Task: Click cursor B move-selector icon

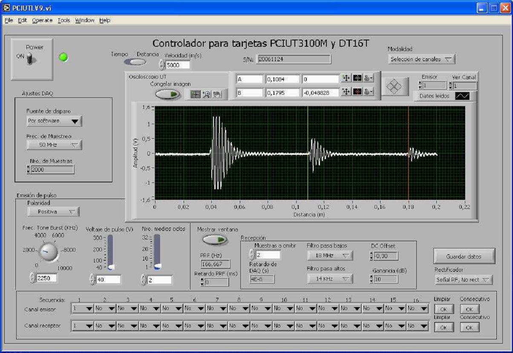Action: pyautogui.click(x=346, y=92)
